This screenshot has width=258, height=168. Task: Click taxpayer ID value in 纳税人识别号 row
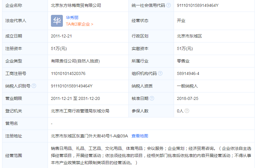(72, 86)
